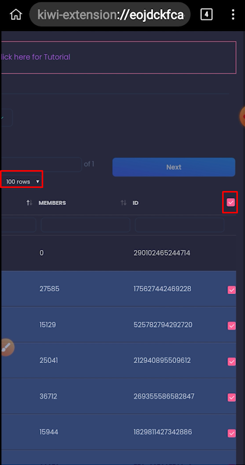Tap the browser home icon
Screen dimensions: 245x465
16,14
